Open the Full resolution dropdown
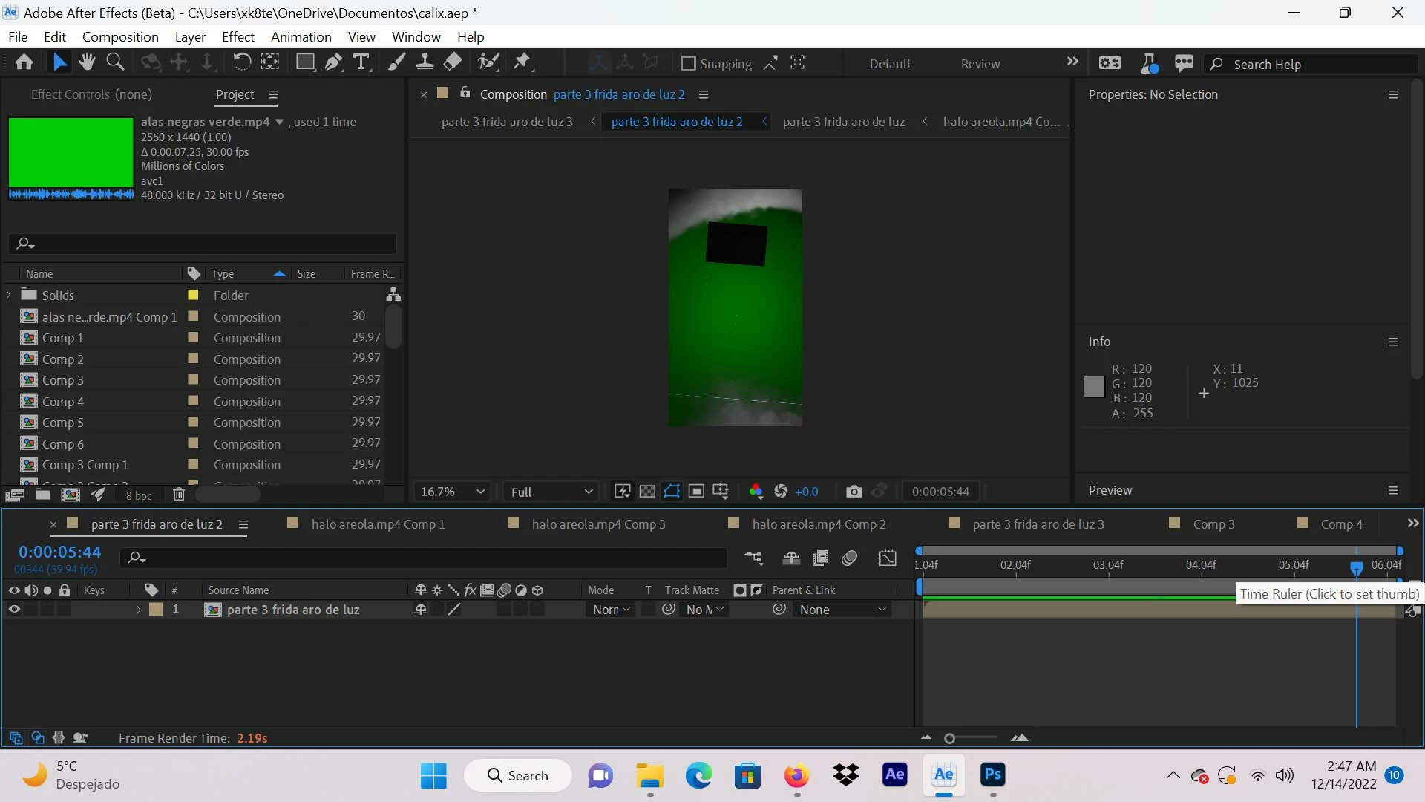 551,492
